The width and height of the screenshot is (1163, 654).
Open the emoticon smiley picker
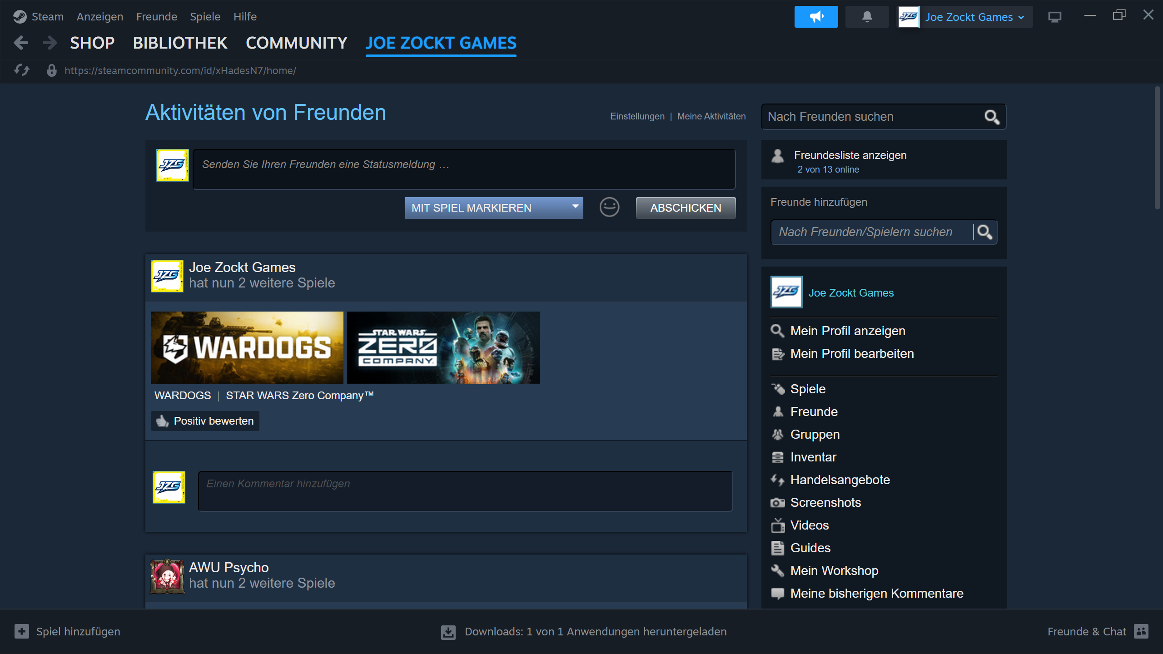[609, 208]
